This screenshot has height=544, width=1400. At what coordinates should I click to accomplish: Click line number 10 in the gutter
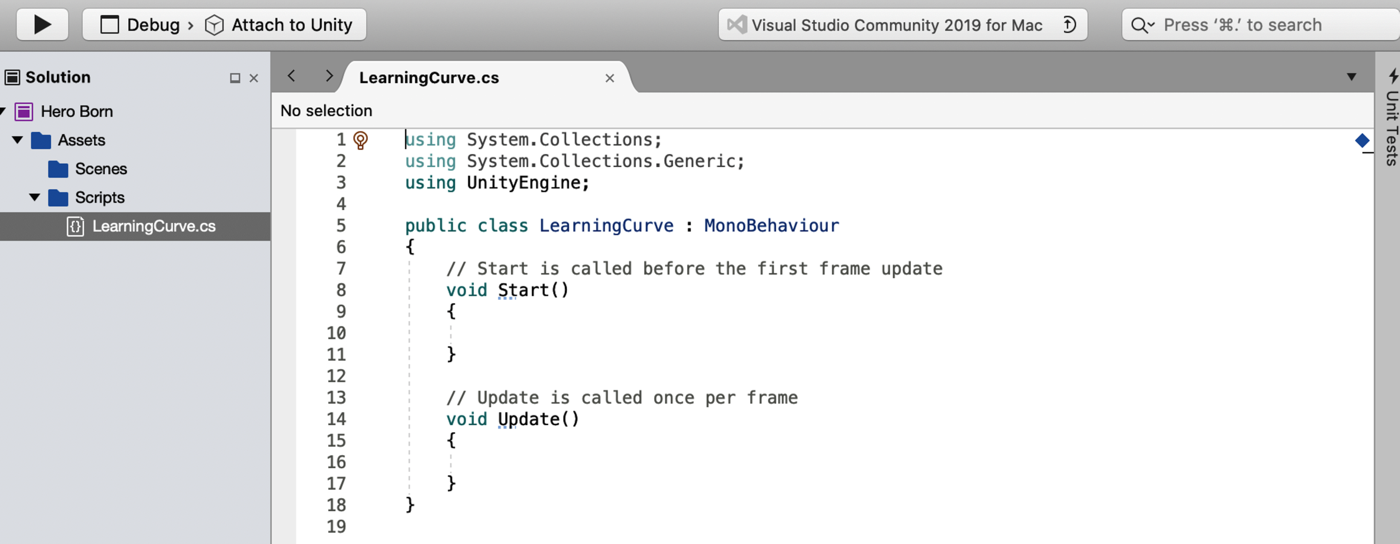coord(336,333)
